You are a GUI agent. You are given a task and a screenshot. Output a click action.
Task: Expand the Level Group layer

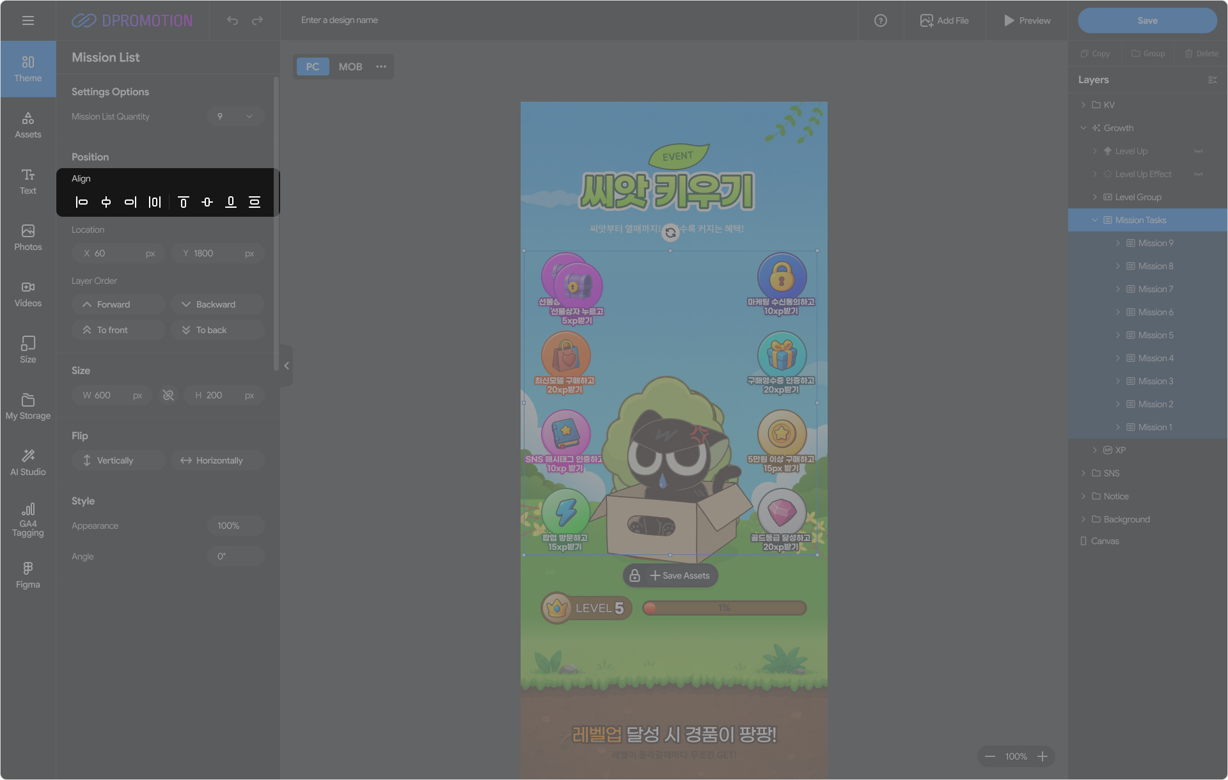pos(1094,197)
